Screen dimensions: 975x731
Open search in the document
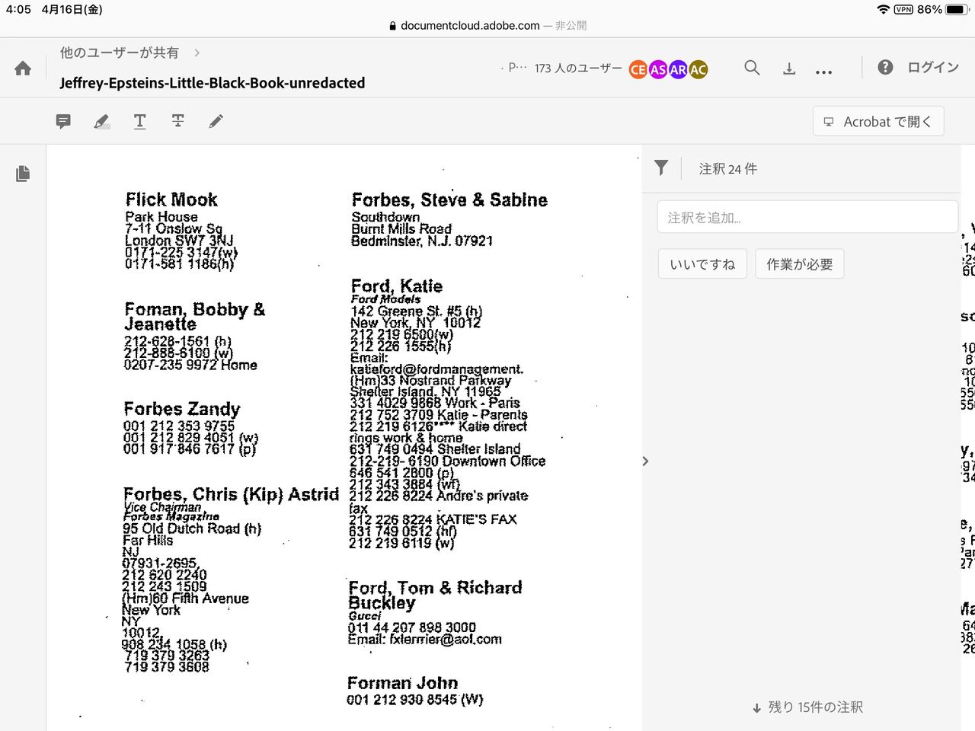tap(752, 68)
